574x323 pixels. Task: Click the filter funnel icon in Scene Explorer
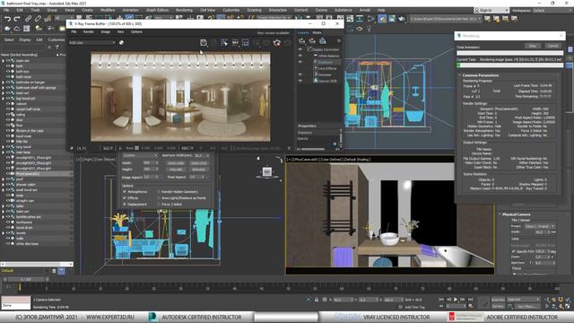pos(57,47)
